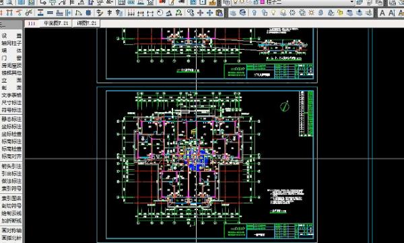Open the 轴网柱子 sidebar menu

click(11, 43)
